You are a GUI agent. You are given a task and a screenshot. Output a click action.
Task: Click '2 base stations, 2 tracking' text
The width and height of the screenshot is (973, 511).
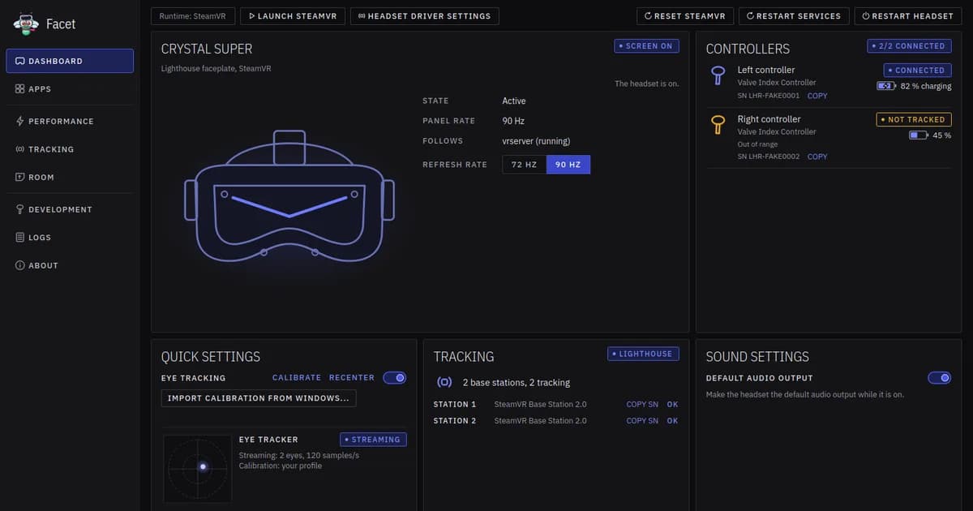click(517, 382)
